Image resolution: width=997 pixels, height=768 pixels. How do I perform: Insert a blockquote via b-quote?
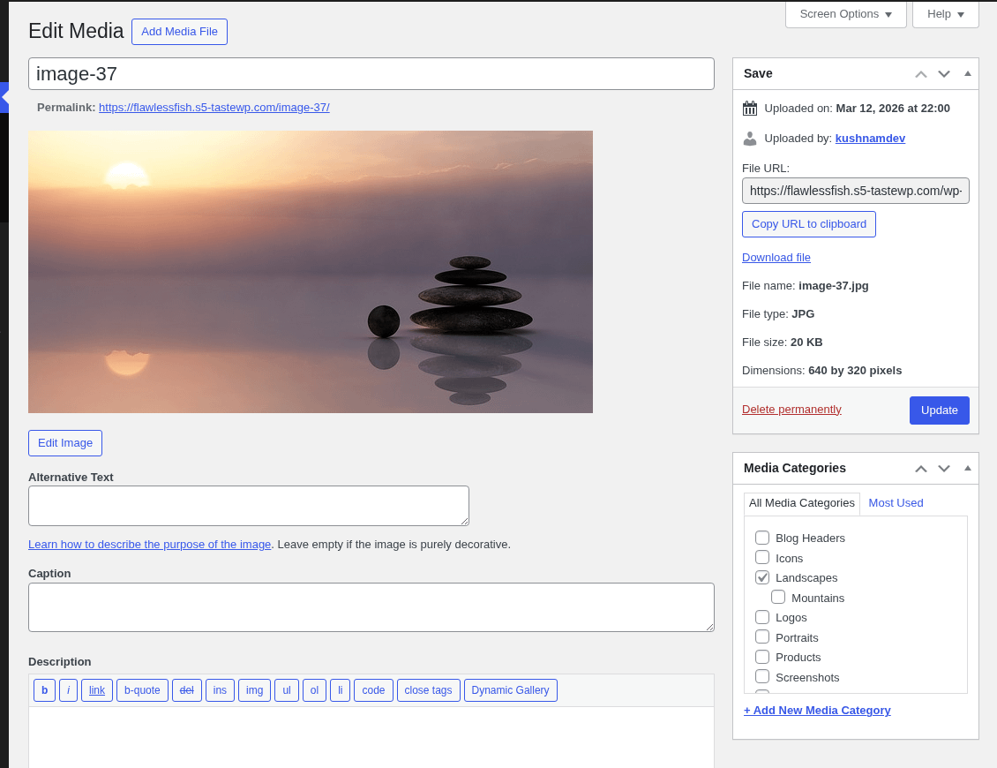(x=142, y=690)
